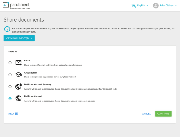Select the Public on the web radio

[10, 99]
